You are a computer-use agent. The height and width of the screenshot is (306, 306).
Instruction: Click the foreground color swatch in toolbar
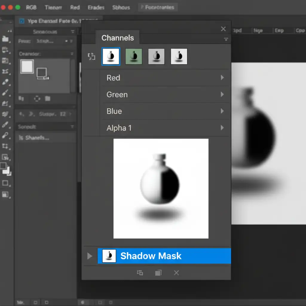(3, 166)
